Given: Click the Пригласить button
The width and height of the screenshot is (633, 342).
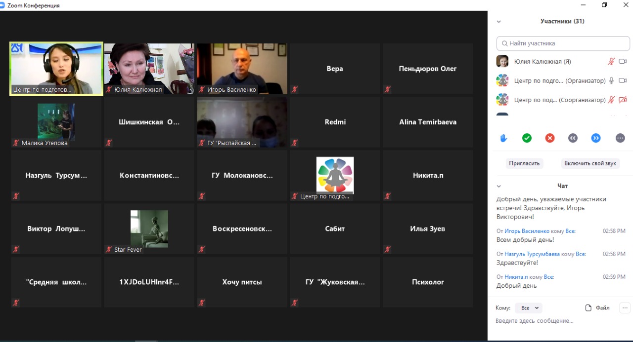Looking at the screenshot, I should (524, 163).
